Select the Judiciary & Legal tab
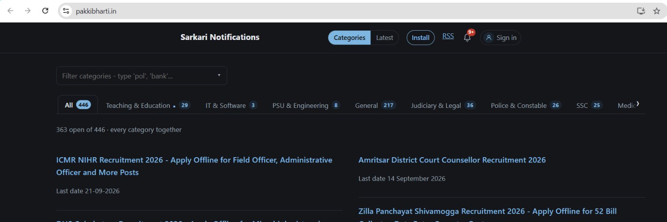This screenshot has width=667, height=222. pyautogui.click(x=443, y=106)
